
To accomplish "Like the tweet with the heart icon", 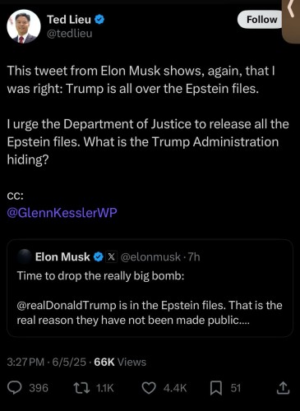I will point(149,388).
